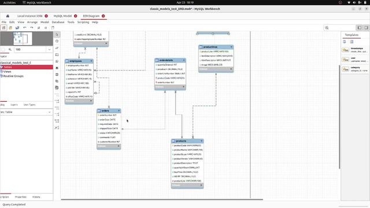Click the zoom magnifier icon beside 100
This screenshot has width=370, height=208.
coord(10,50)
